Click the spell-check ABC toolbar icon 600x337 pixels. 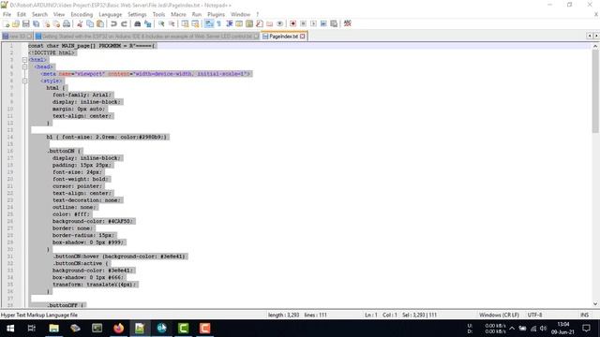[348, 23]
